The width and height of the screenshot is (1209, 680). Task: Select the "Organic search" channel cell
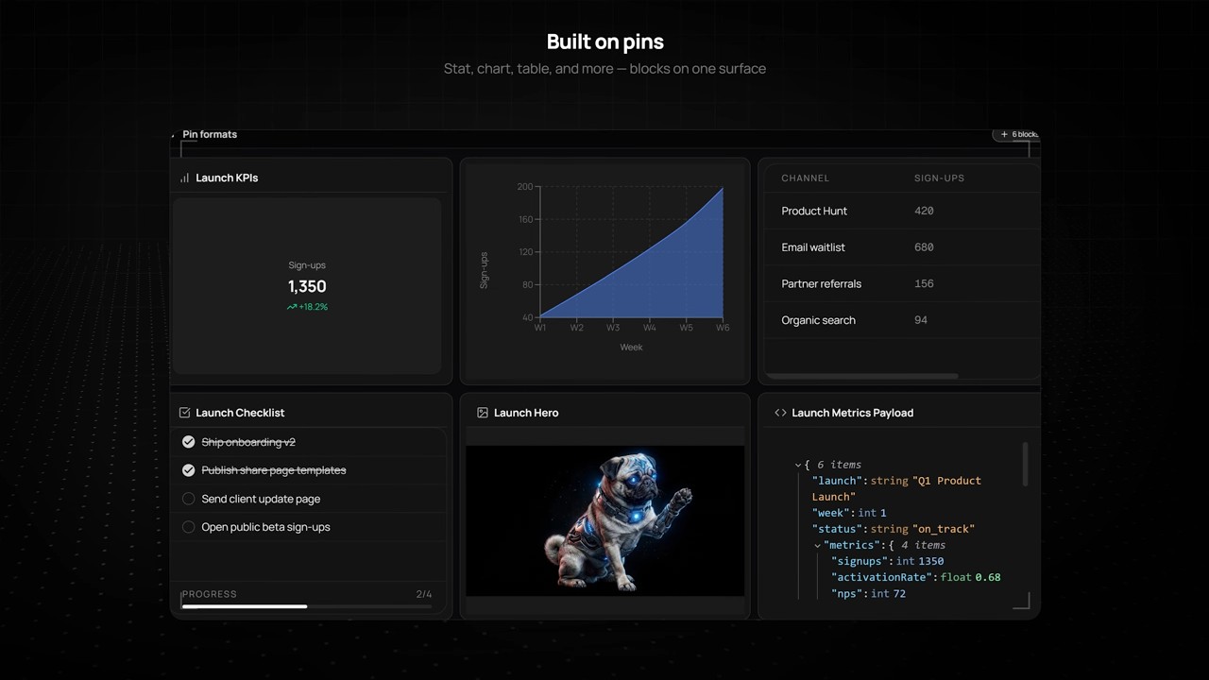point(818,320)
